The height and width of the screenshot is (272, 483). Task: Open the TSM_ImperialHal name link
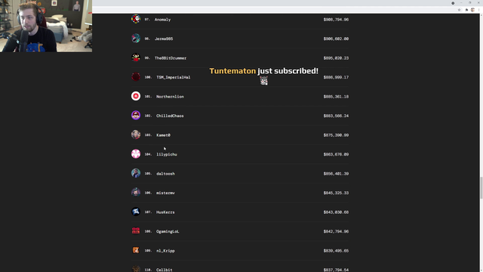pyautogui.click(x=174, y=77)
